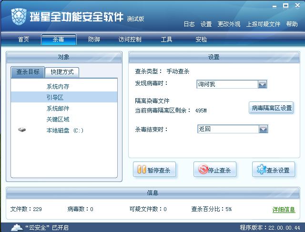
Task: Select the 杀毒 tab
Action: pos(59,40)
